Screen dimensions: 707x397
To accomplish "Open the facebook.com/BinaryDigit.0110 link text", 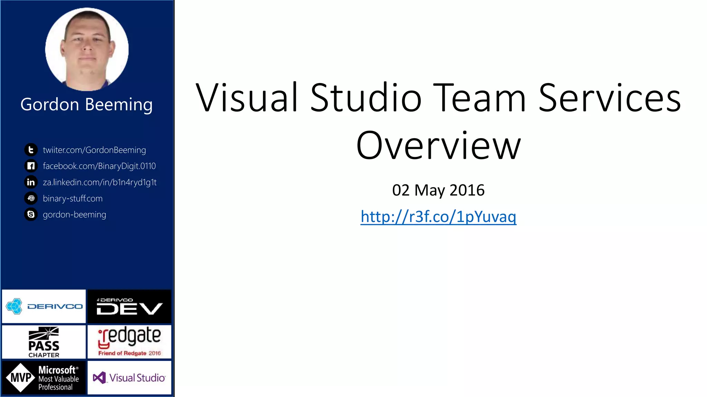I will 99,166.
